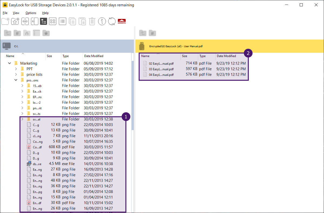Click the Paste clipboard toolbar icon
The width and height of the screenshot is (324, 213).
click(82, 21)
